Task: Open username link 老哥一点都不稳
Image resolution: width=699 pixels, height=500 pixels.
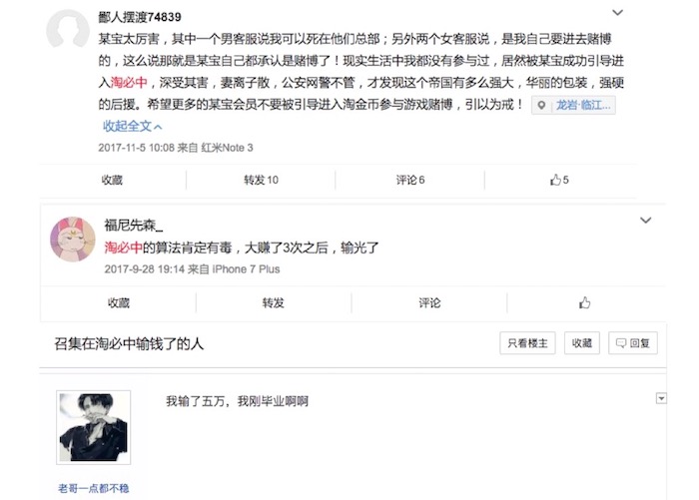Action: [x=94, y=488]
